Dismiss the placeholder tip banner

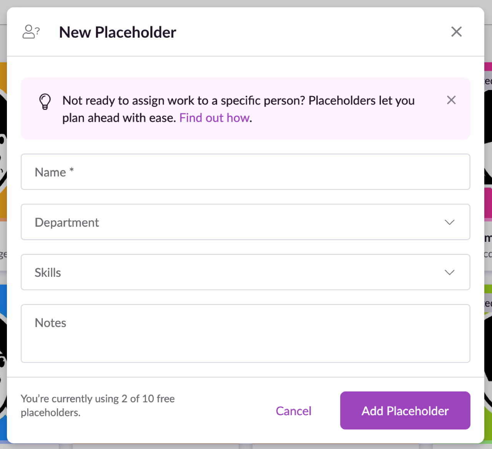click(451, 100)
